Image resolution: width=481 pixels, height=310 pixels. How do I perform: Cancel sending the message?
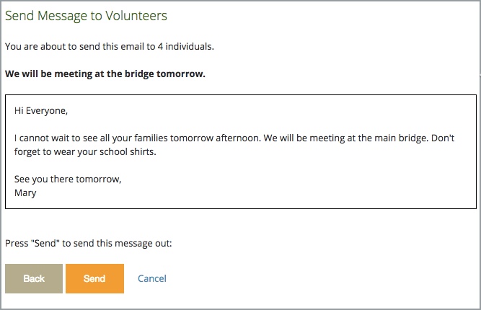(152, 278)
